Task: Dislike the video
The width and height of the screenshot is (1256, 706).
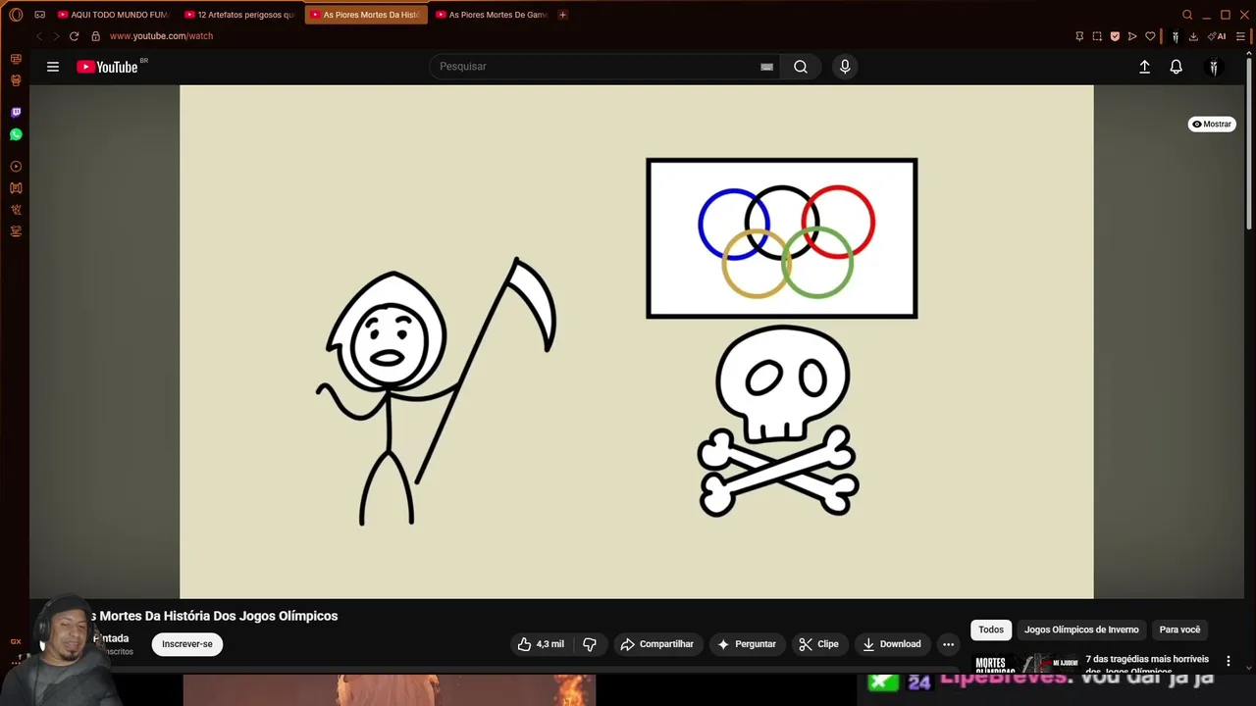Action: click(590, 644)
